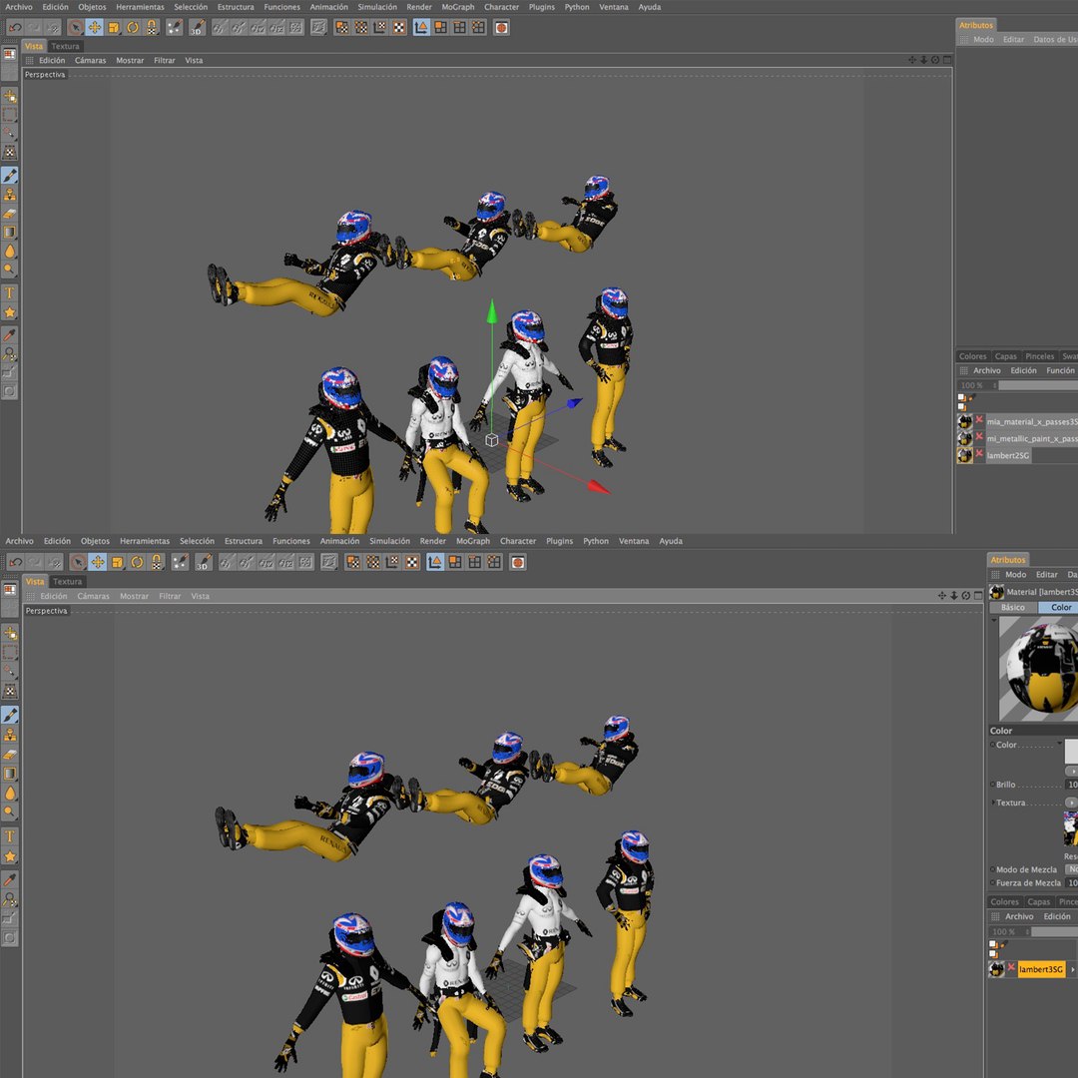
Task: Click the material preview sphere thumbnail
Action: (x=1038, y=669)
